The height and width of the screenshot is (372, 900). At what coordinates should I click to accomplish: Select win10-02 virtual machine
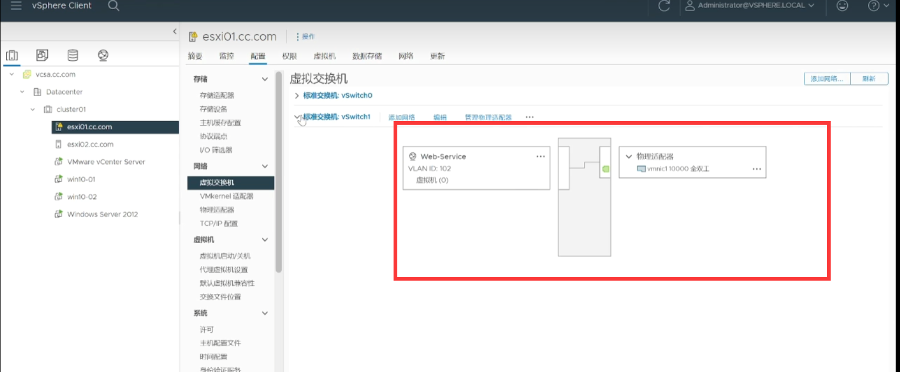point(82,197)
